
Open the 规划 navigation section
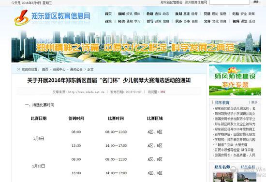click(x=178, y=14)
